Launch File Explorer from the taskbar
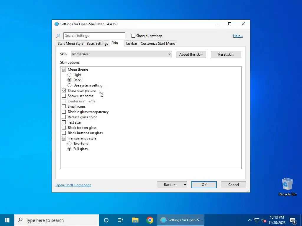The height and width of the screenshot is (226, 302). [135, 220]
